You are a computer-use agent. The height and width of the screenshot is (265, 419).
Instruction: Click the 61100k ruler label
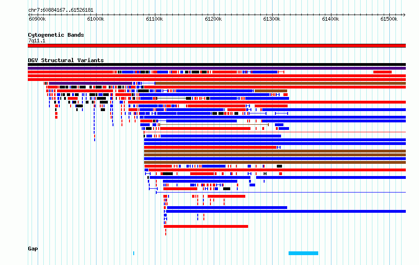[x=154, y=19]
